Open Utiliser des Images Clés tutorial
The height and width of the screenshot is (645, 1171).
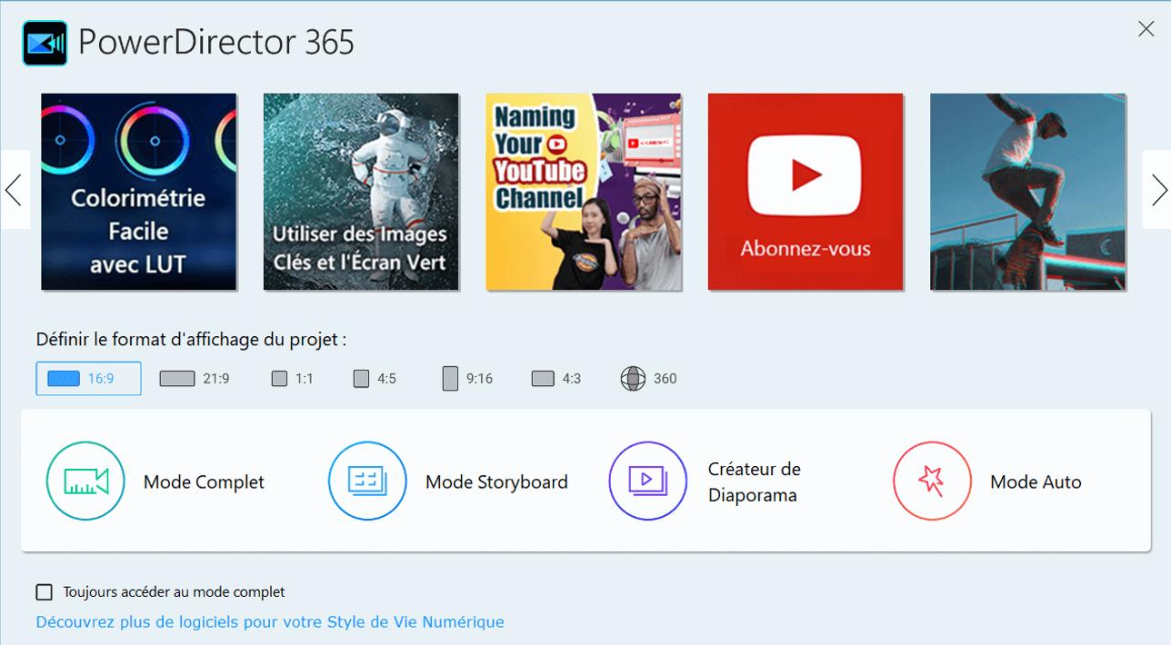click(x=361, y=192)
